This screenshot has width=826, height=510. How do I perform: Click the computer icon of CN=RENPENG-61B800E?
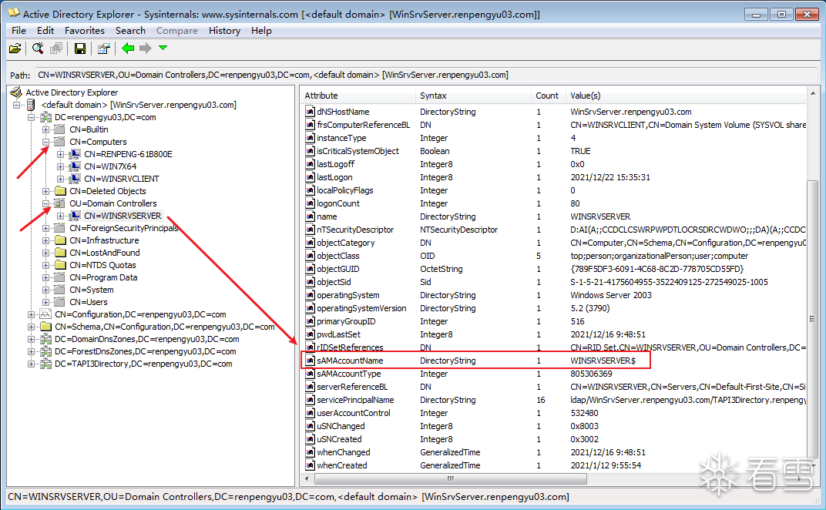point(76,154)
